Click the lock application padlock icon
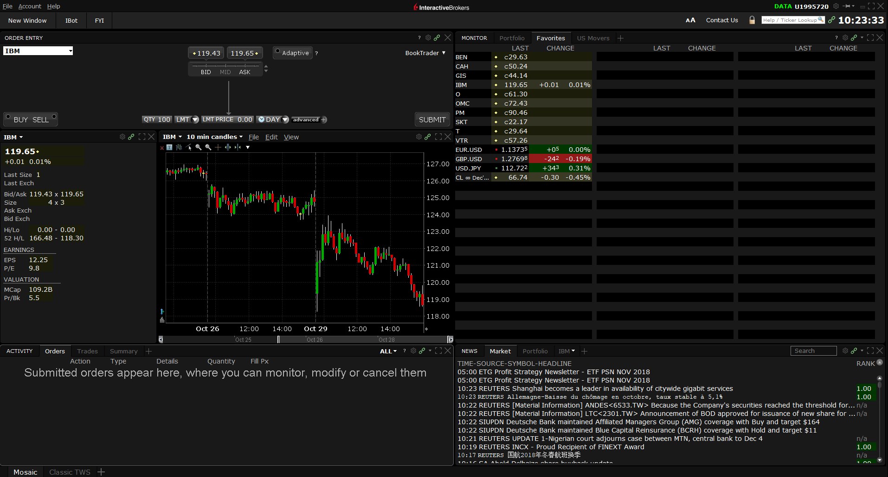 pyautogui.click(x=752, y=20)
